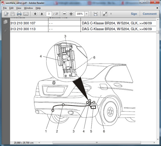Open the File menu
The height and width of the screenshot is (146, 161).
tap(5, 8)
